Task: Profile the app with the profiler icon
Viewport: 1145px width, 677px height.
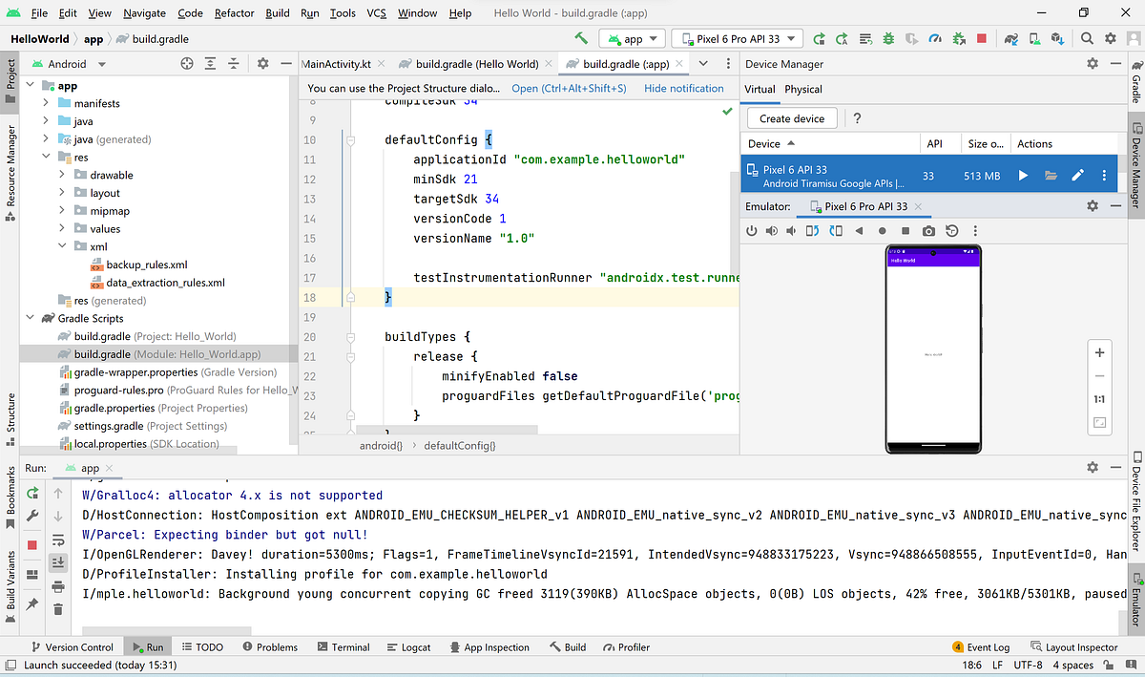Action: click(933, 38)
